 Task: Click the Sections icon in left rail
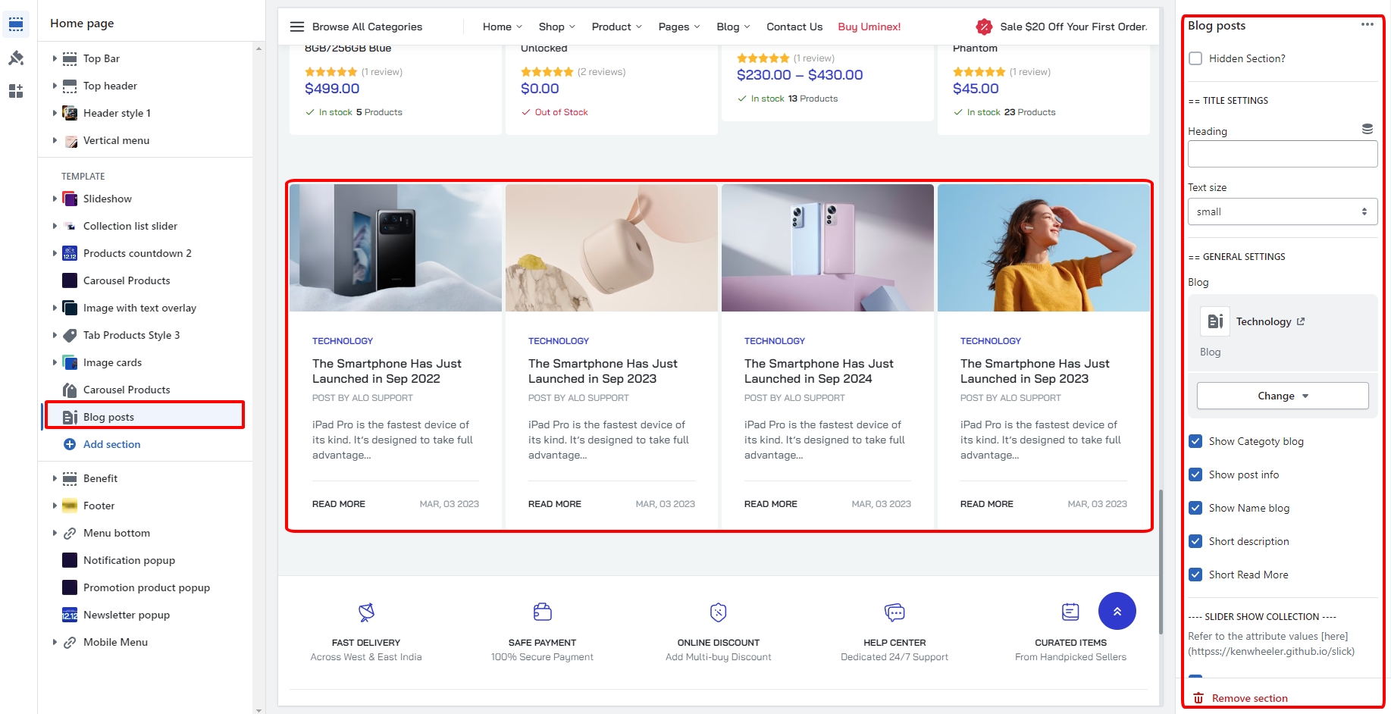pos(16,24)
